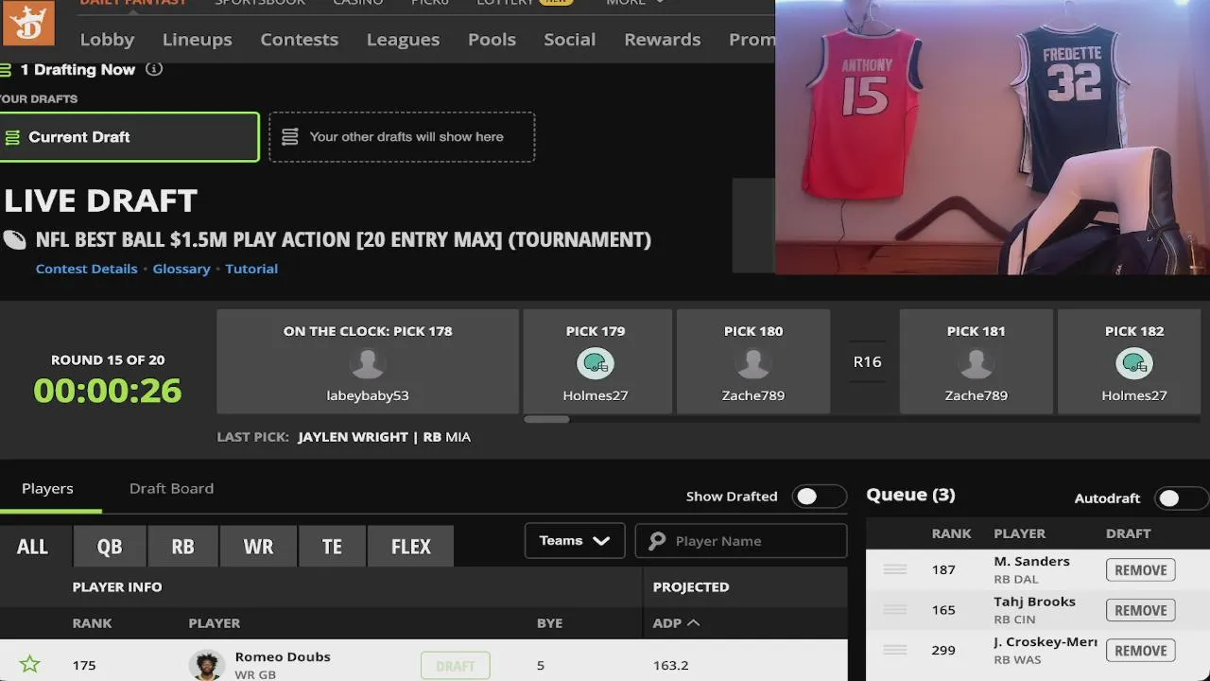1210x681 pixels.
Task: Click labeybaby53 avatar on Pick 178
Action: [x=368, y=363]
